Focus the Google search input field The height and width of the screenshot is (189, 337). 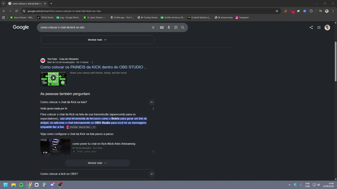pos(95,28)
